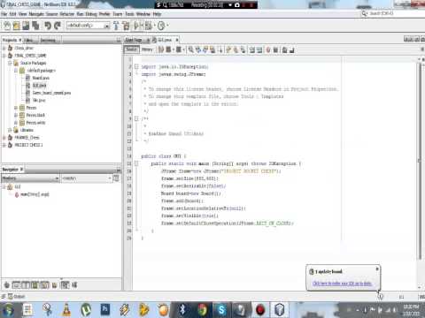Screen dimensions: 425x318
Task: Click the editor Find Next Occurrence icon
Action: (x=205, y=49)
